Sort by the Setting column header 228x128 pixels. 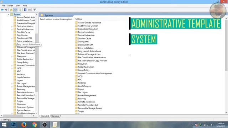[x=78, y=19]
